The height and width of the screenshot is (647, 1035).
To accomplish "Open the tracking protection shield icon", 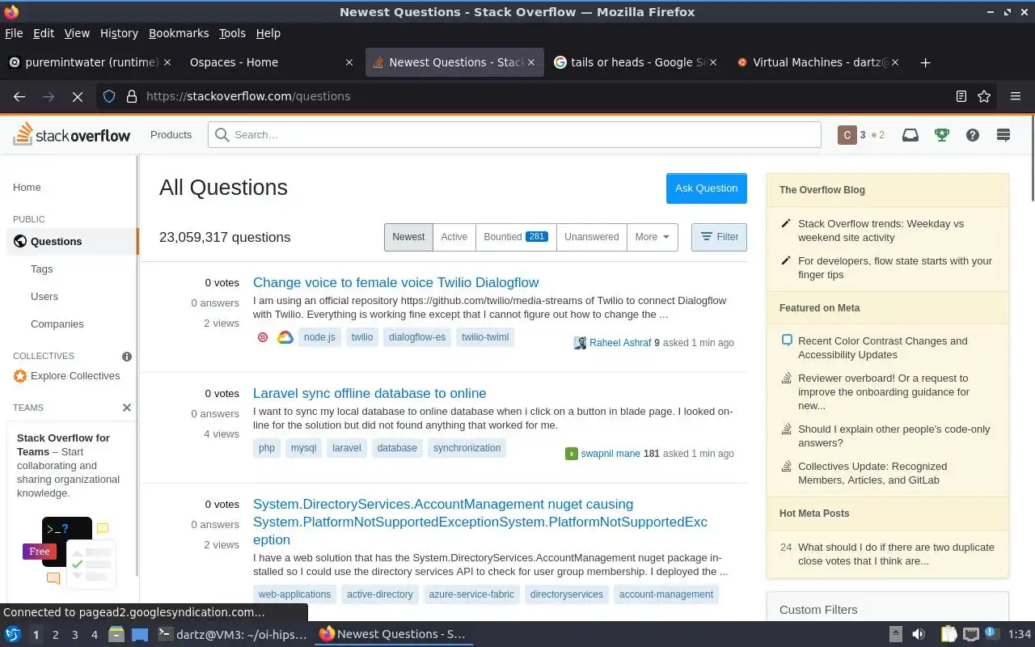I will [109, 96].
